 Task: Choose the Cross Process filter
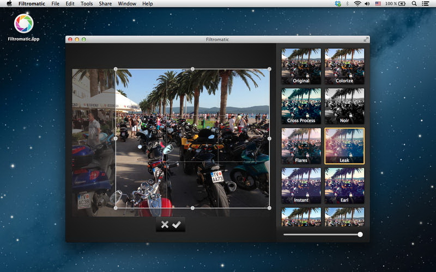pos(301,106)
